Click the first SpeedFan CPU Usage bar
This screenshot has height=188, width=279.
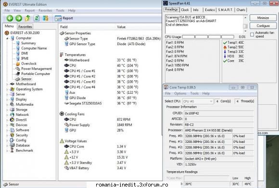tap(188, 37)
